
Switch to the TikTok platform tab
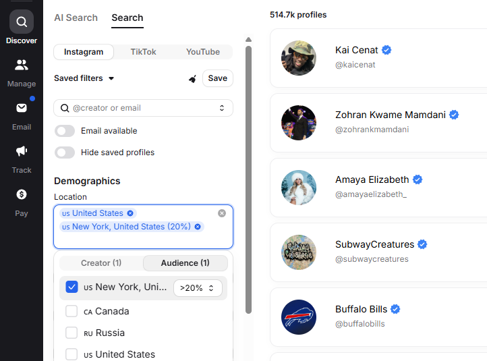[x=143, y=52]
